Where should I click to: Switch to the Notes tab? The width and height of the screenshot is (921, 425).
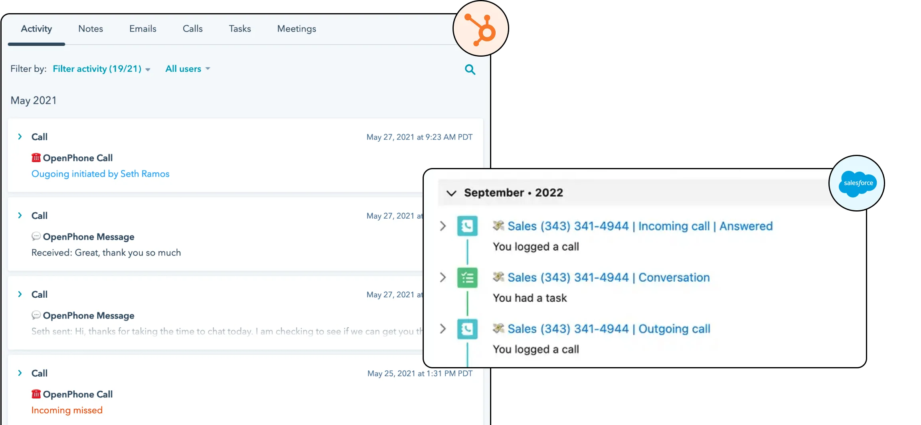click(x=91, y=29)
